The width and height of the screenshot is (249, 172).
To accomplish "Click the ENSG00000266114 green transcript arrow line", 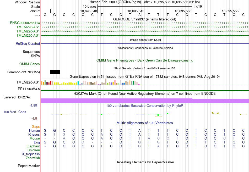I will 145,23.
